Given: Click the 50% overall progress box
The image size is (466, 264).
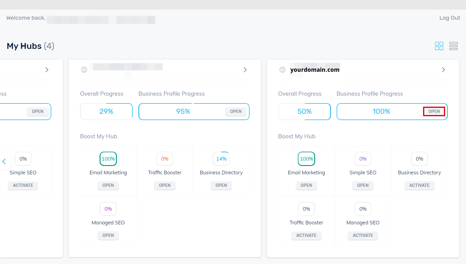Looking at the screenshot, I should (x=304, y=111).
